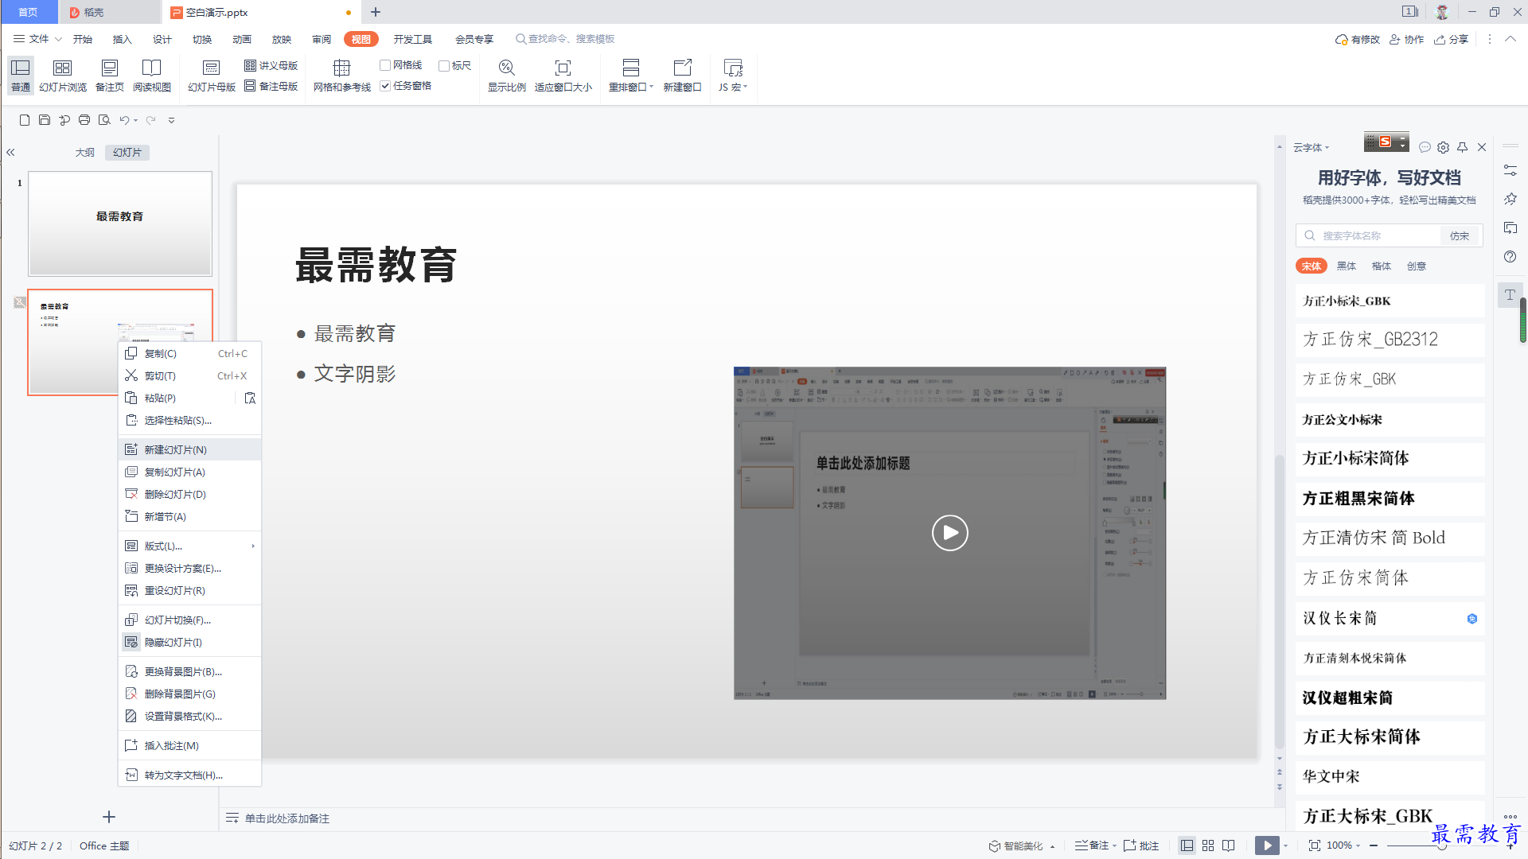
Task: Open Grid and Guides (网格和参考线) settings
Action: tap(342, 76)
